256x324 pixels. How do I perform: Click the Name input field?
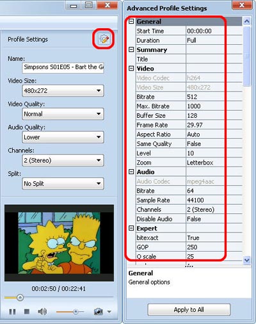pyautogui.click(x=63, y=67)
